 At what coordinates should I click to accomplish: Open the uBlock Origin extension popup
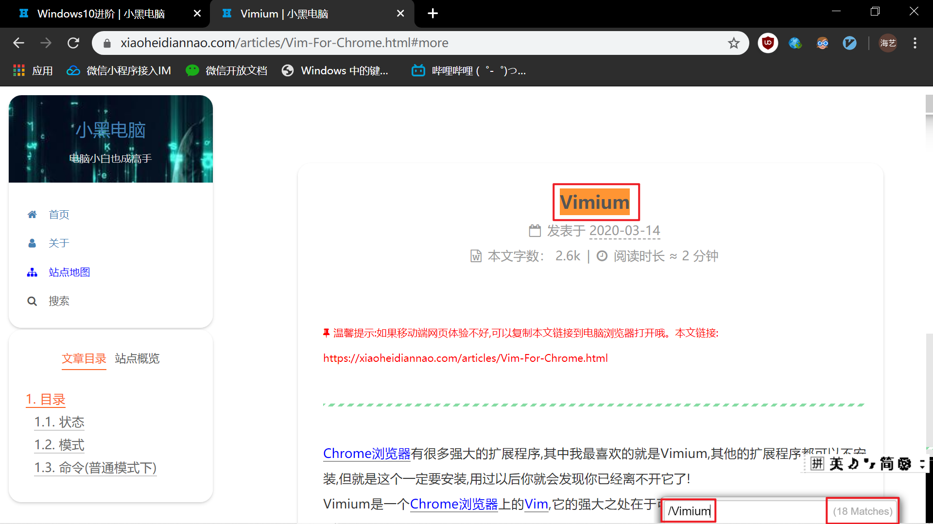[768, 43]
